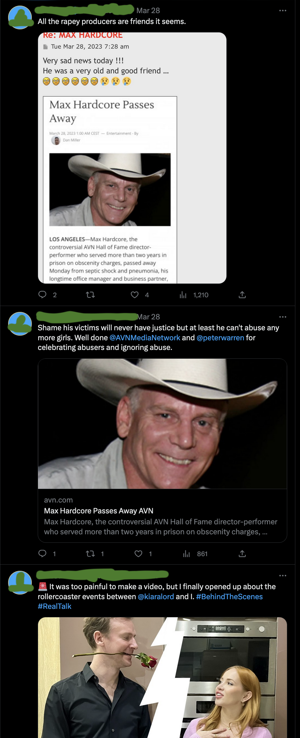Screen dimensions: 300x738
Task: Share the second tweet
Action: coord(242,554)
